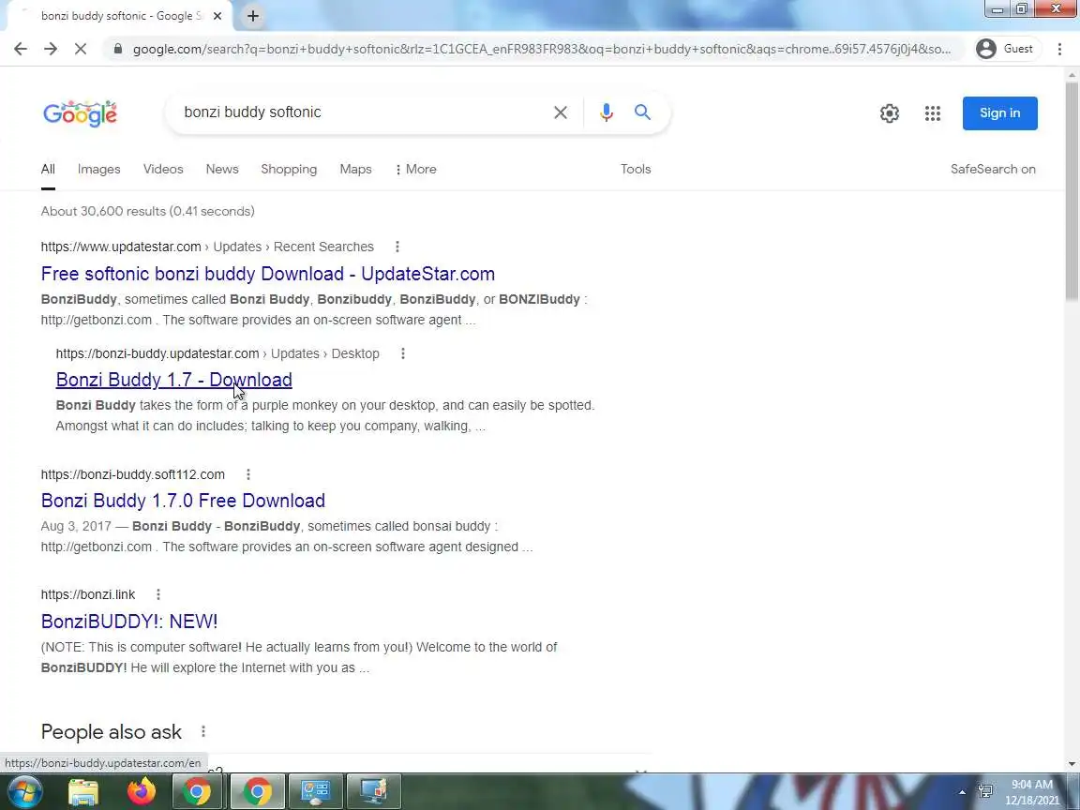The image size is (1080, 810).
Task: Open Free softonic bonzi buddy Download - UpdateStar.com
Action: [268, 274]
